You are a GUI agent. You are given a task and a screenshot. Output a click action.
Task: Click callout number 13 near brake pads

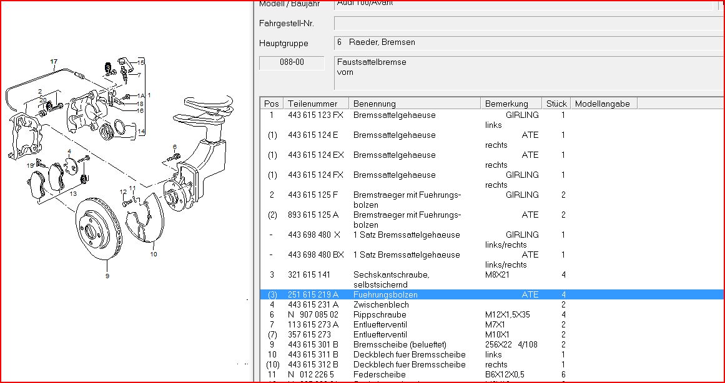coord(73,193)
